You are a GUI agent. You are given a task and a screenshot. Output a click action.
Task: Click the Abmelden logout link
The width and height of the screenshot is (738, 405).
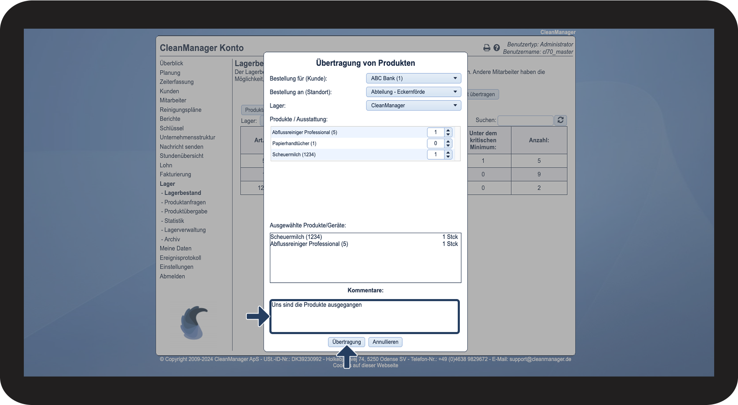[172, 276]
